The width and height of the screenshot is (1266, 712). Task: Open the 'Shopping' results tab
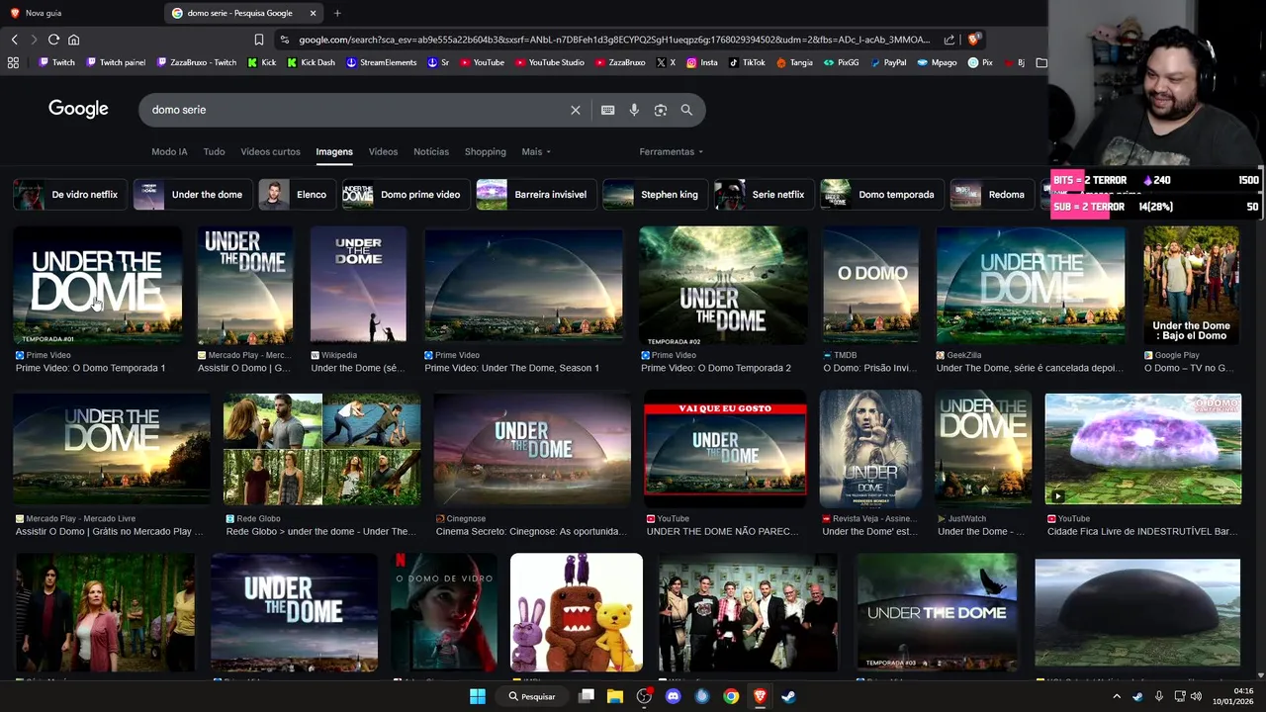(x=486, y=151)
